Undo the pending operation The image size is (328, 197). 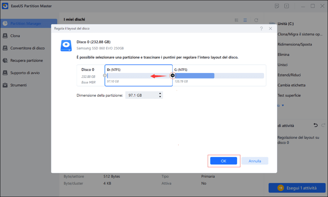[316, 125]
